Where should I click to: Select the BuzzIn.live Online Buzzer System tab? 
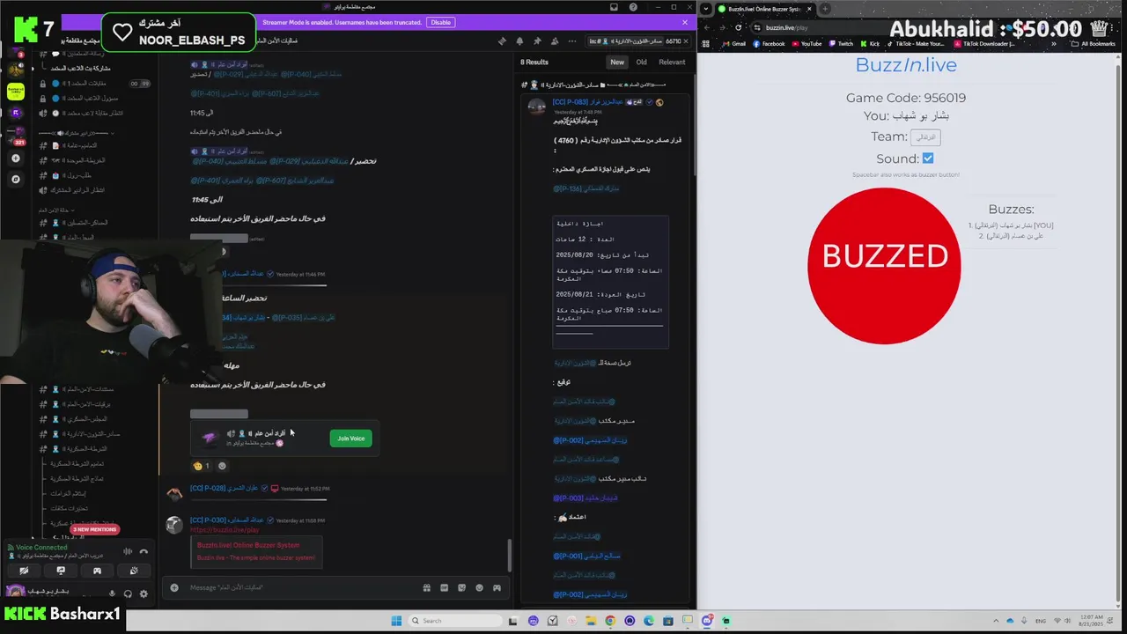click(762, 9)
